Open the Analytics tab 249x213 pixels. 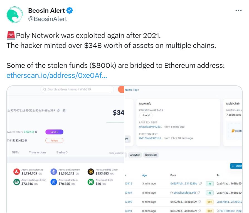coord(135,155)
